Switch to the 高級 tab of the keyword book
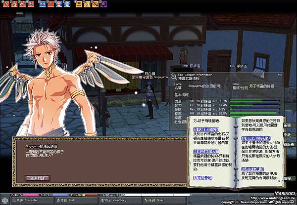Screen dimensions: 297x205 (x=289, y=145)
